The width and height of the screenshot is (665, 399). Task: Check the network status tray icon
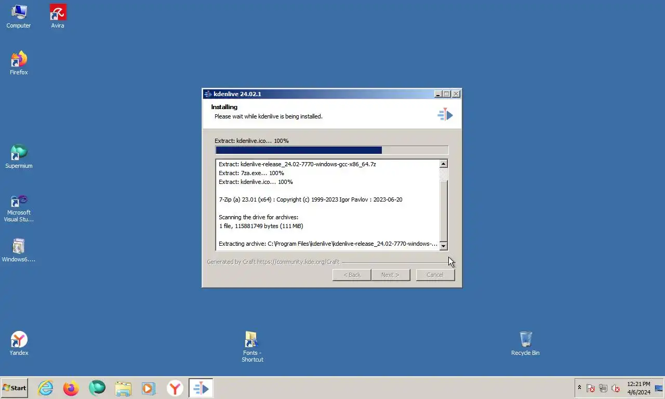(x=603, y=388)
